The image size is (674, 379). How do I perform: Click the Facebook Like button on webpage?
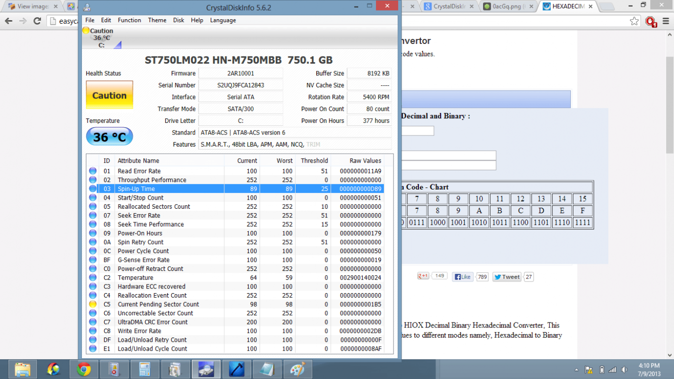click(x=463, y=276)
